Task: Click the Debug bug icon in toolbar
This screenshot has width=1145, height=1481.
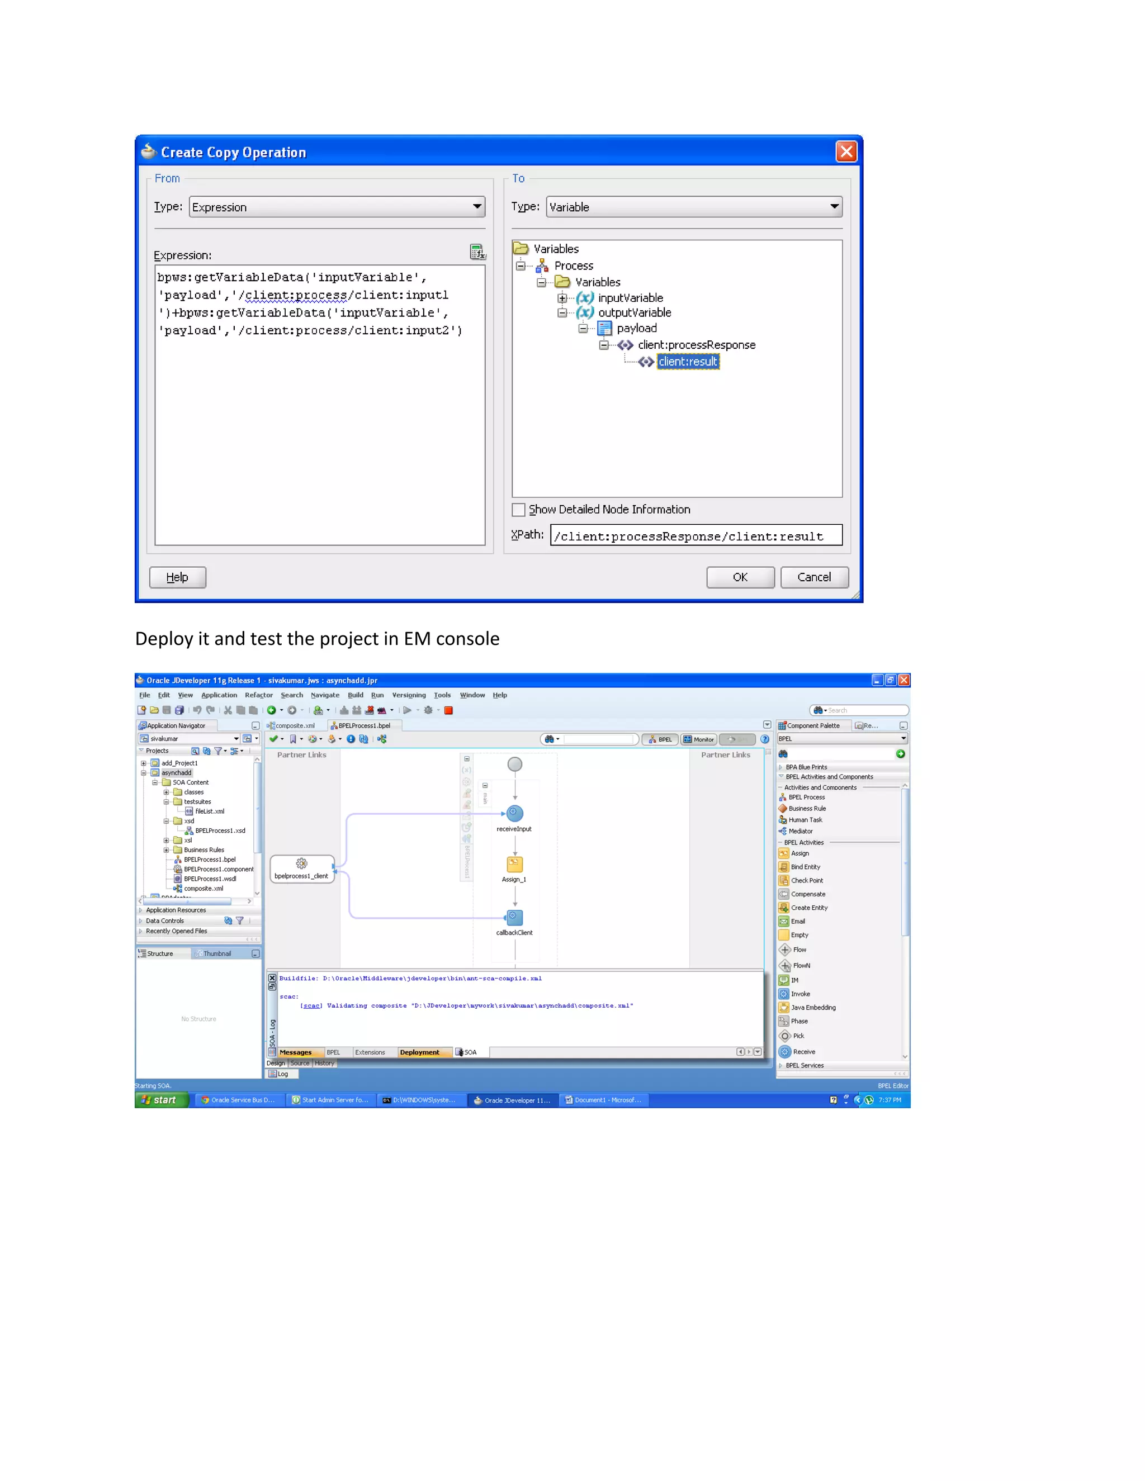Action: [428, 710]
